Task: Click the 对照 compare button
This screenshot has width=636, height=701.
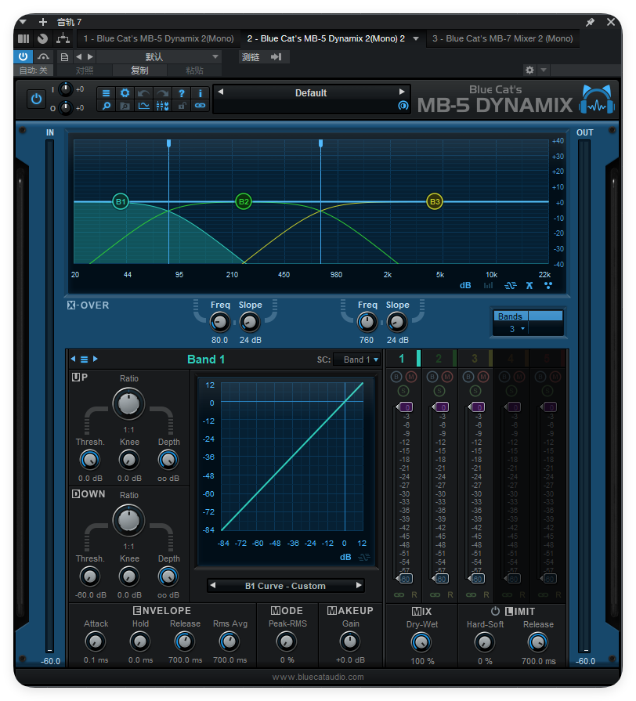Action: [85, 70]
